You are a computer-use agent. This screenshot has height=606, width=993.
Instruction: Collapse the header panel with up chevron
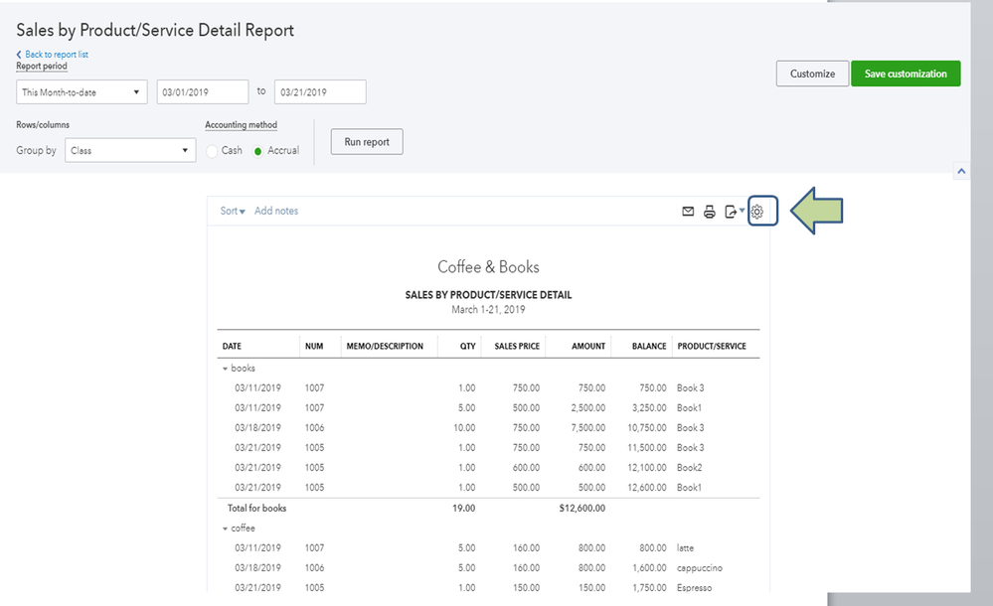tap(961, 171)
